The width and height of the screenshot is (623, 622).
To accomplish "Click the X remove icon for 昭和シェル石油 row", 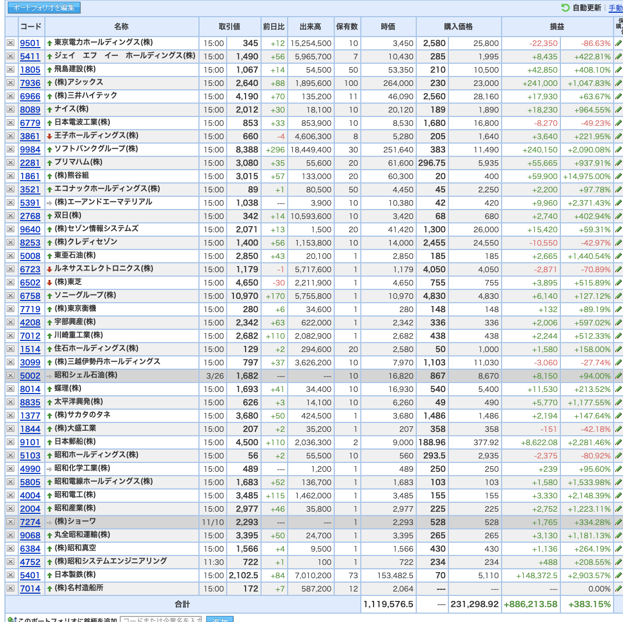I will tap(11, 376).
